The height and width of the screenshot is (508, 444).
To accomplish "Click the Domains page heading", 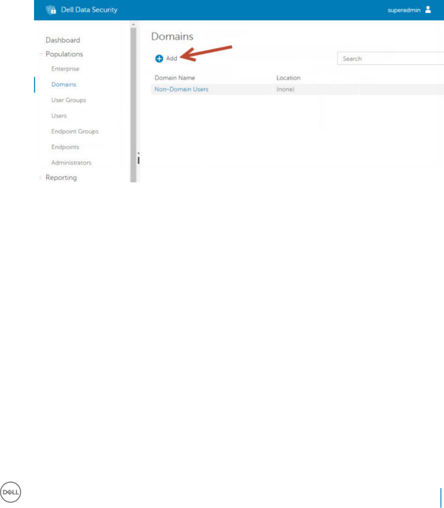I will pos(172,36).
